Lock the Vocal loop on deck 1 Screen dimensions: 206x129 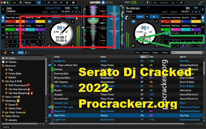(39, 33)
